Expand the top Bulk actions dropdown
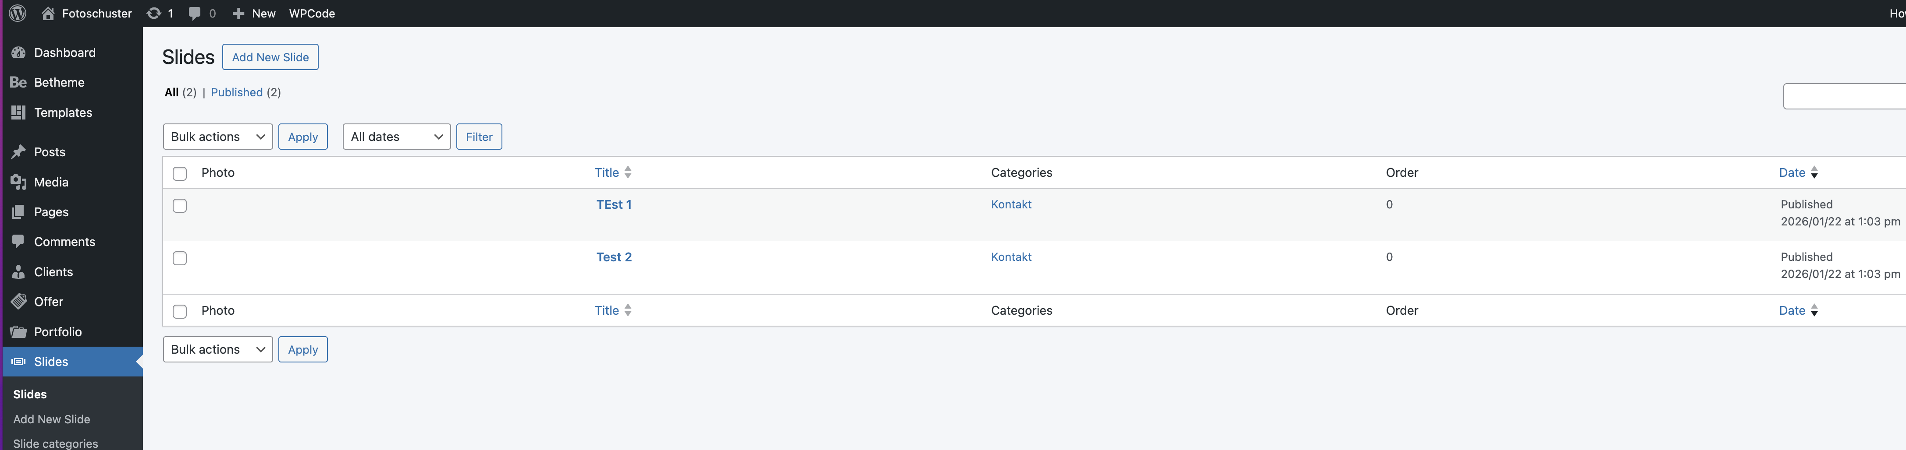The height and width of the screenshot is (450, 1906). 217,137
